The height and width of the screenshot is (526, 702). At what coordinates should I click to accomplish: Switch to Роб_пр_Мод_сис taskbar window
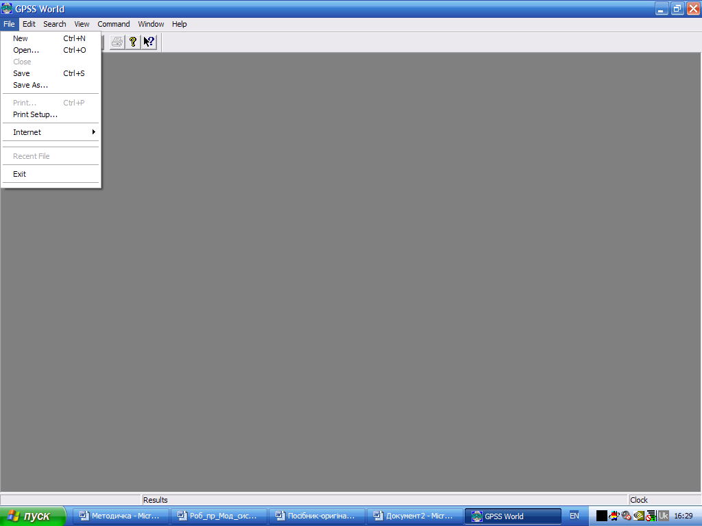pyautogui.click(x=219, y=516)
